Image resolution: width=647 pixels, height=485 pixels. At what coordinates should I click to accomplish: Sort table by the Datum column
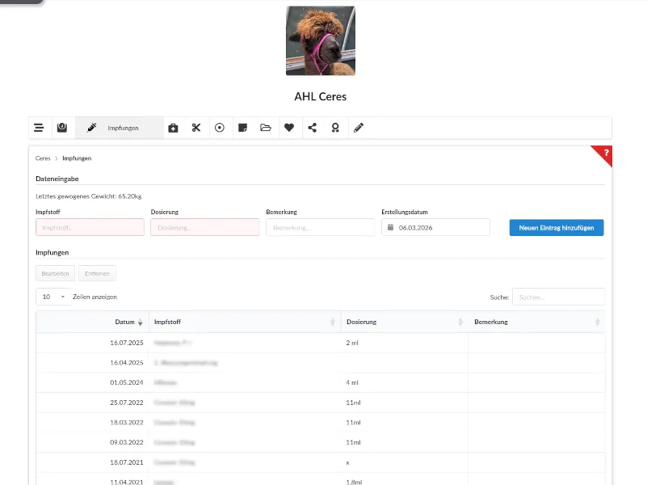125,322
